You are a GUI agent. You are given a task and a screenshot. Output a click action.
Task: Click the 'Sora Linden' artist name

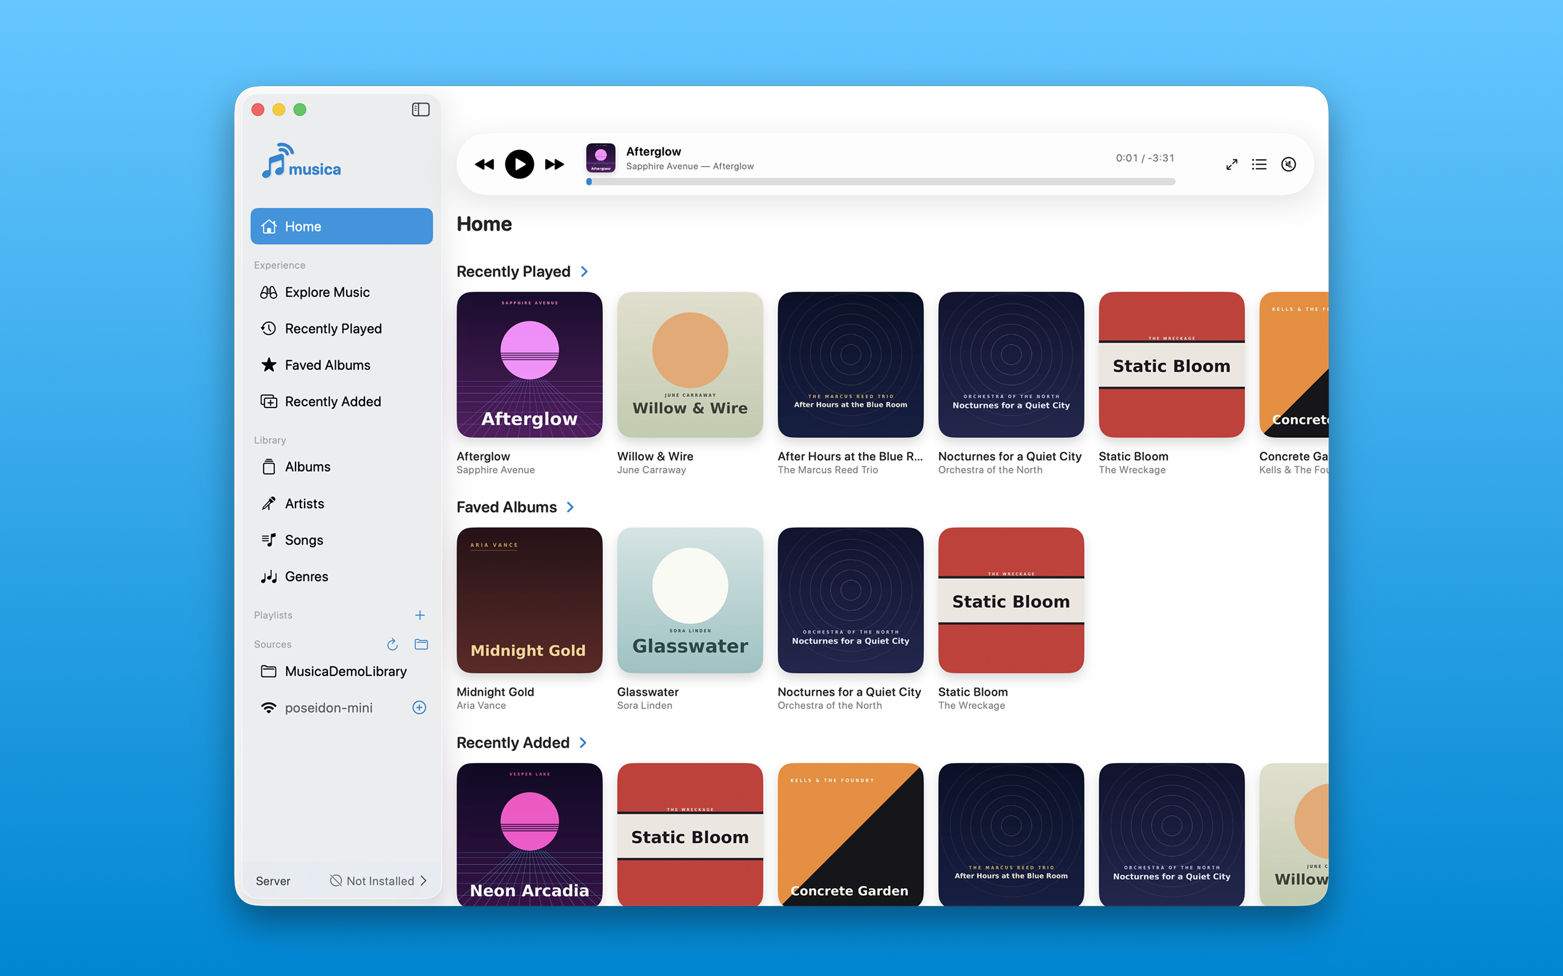[x=645, y=706]
